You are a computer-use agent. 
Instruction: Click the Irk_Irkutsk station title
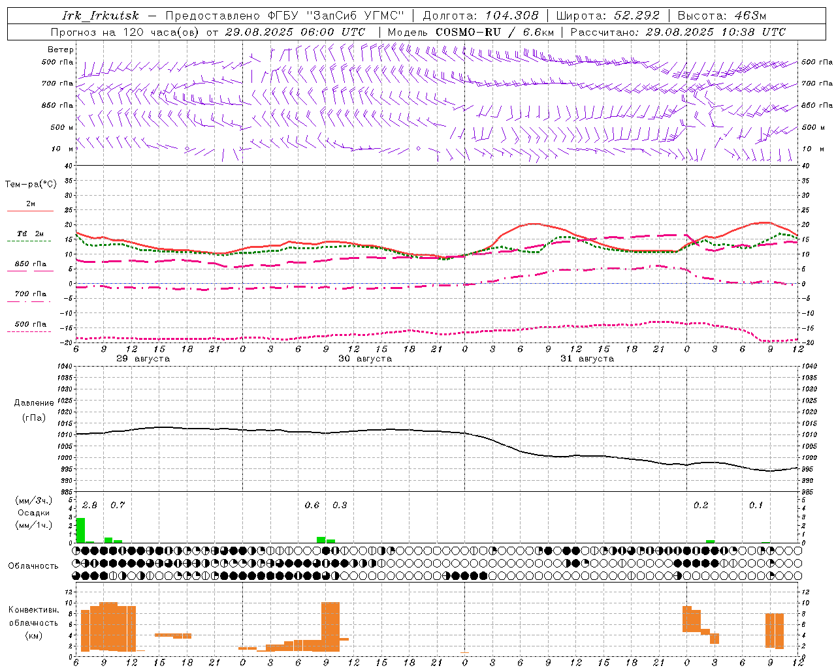[100, 16]
